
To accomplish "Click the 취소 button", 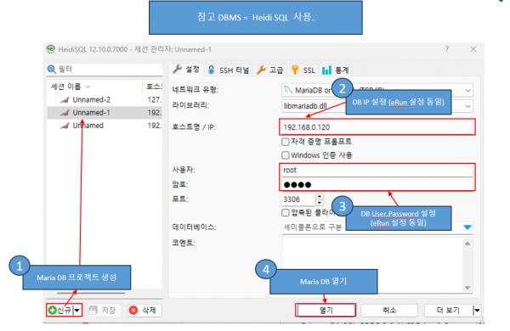I will pyautogui.click(x=389, y=311).
